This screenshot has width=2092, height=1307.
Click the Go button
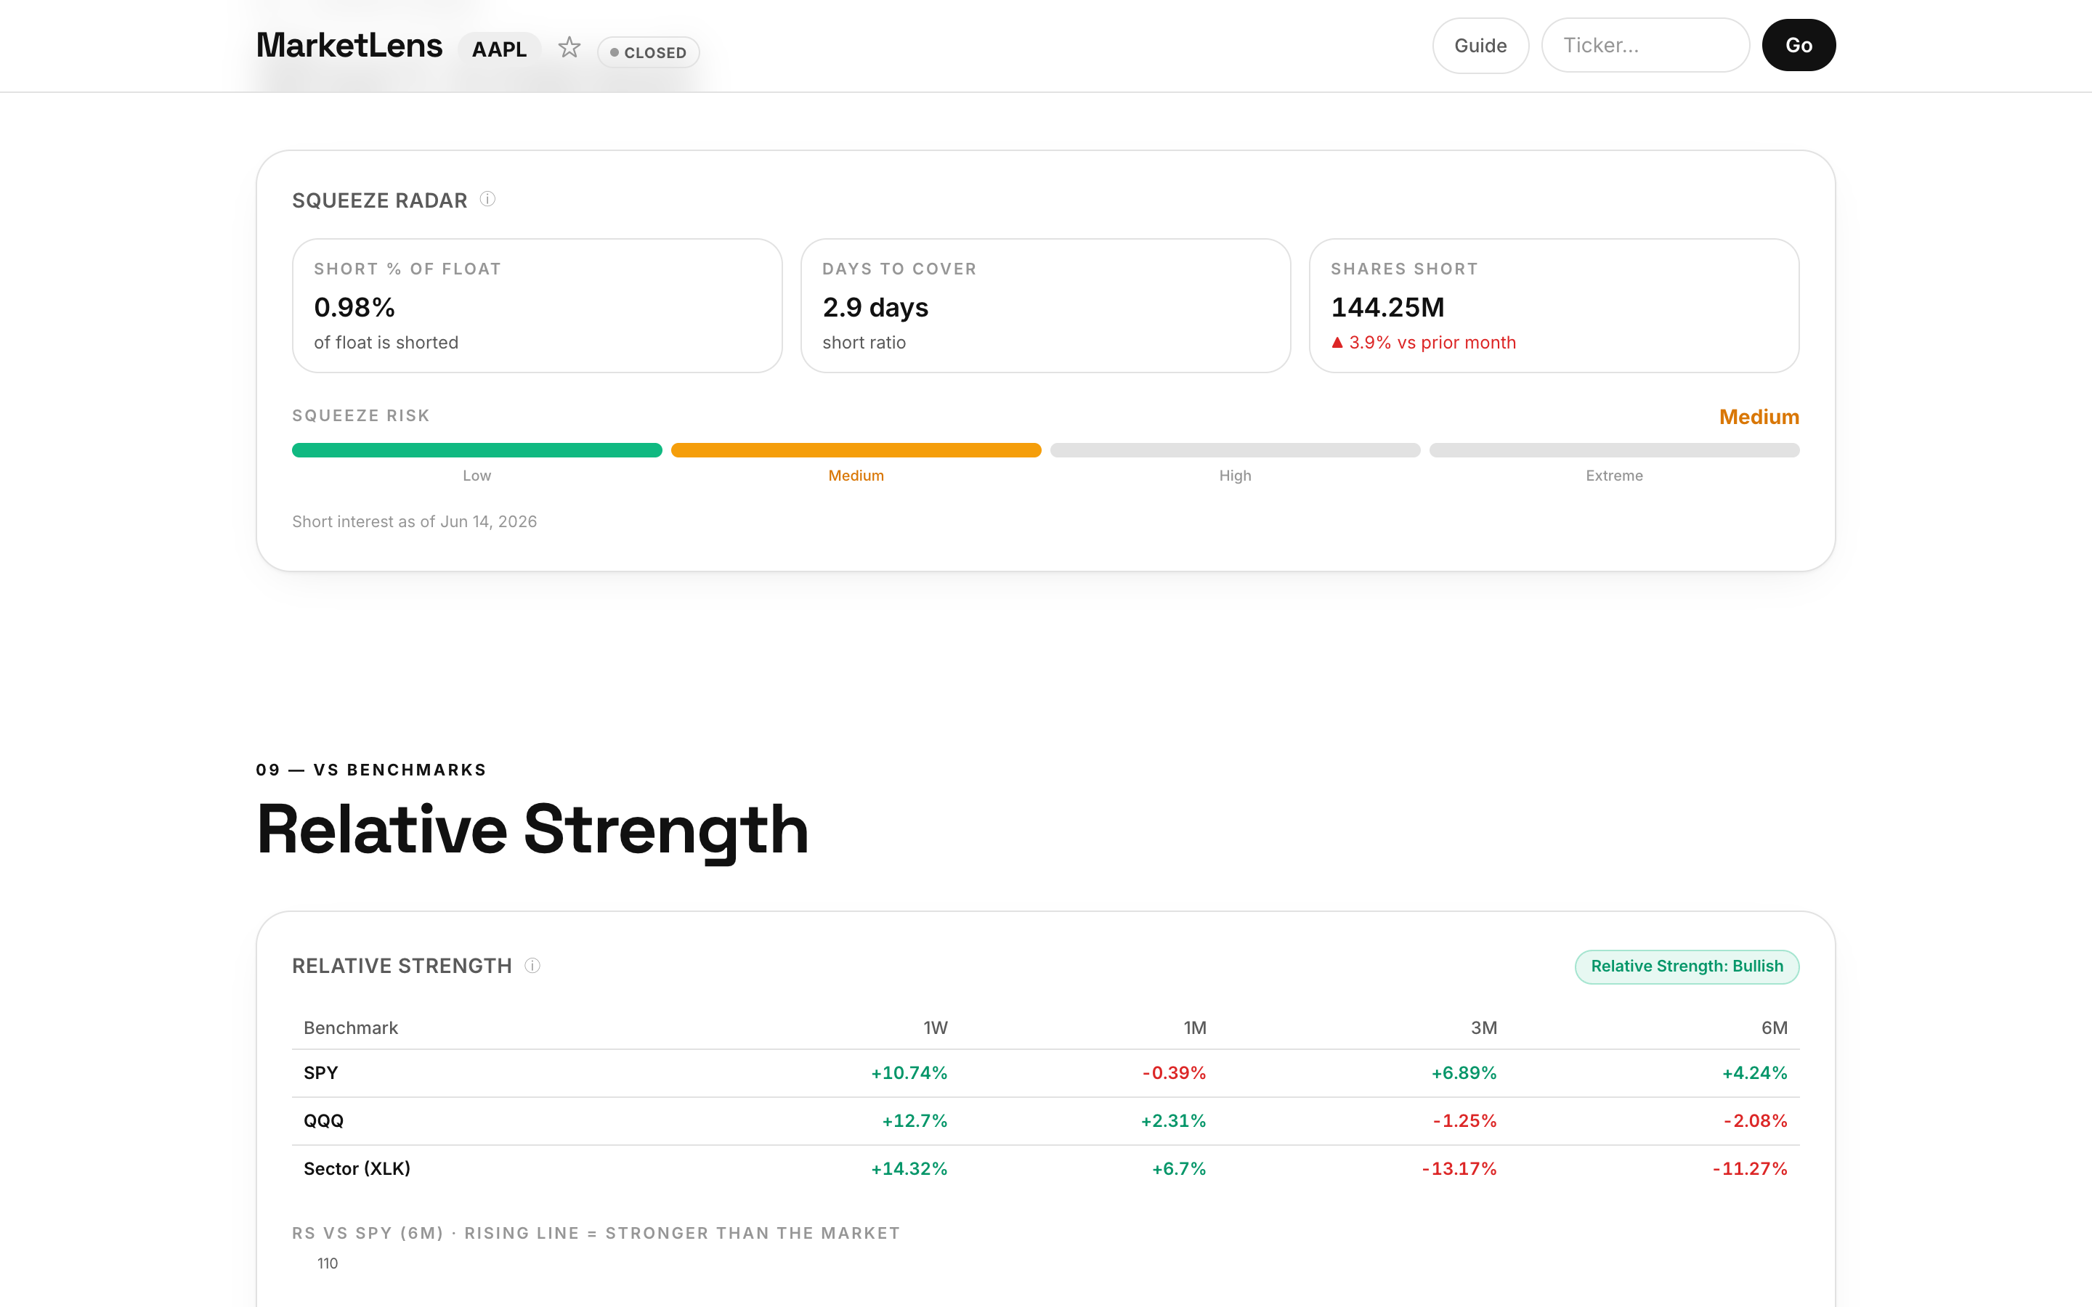click(1798, 46)
